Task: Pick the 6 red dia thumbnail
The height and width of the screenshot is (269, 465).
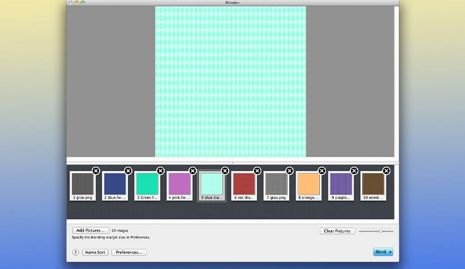Action: [x=244, y=186]
